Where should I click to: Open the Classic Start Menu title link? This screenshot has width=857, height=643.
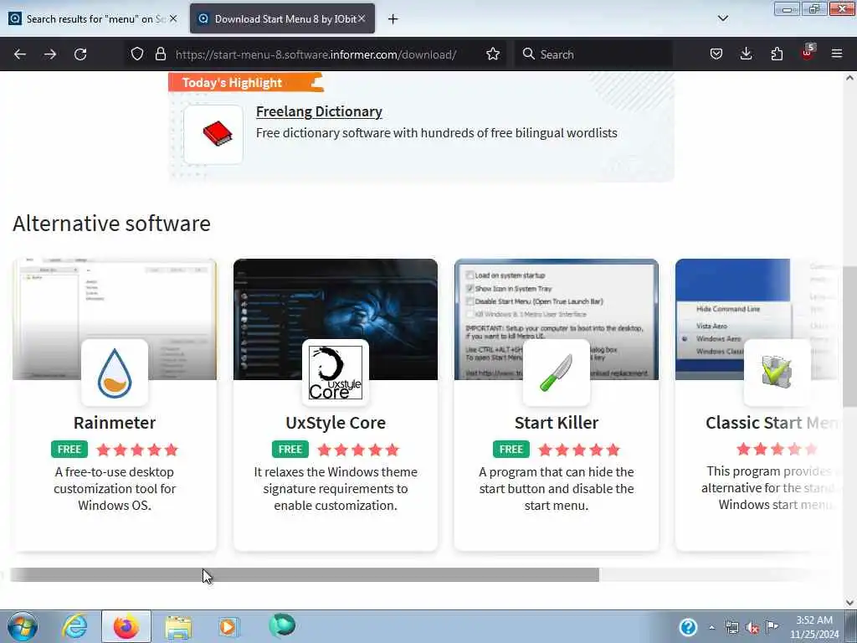pos(772,423)
